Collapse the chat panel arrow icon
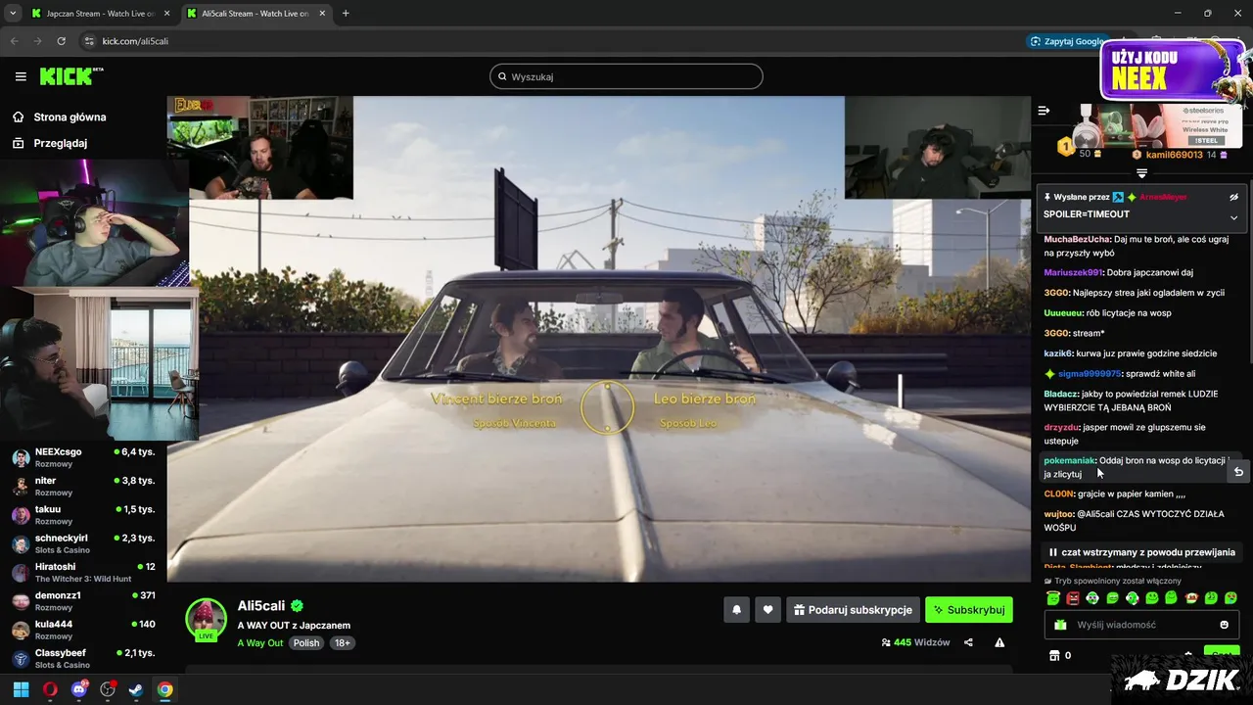The width and height of the screenshot is (1253, 705). coord(1044,111)
